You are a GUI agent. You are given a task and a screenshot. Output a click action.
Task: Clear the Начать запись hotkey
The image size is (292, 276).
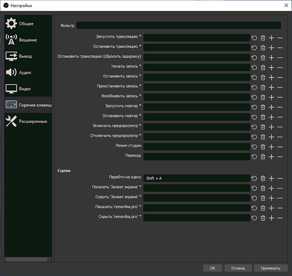point(263,67)
